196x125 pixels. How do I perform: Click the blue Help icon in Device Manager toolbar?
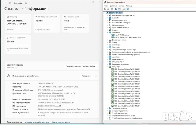click(x=116, y=9)
